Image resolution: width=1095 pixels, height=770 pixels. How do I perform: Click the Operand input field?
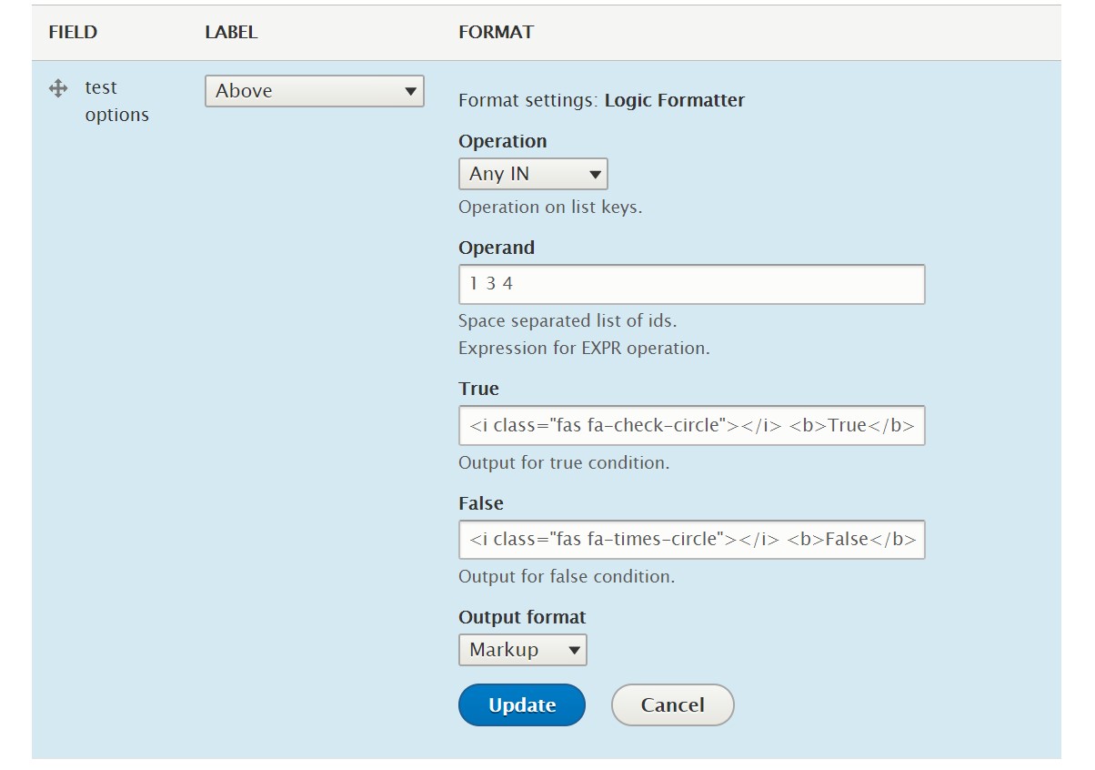pos(692,284)
